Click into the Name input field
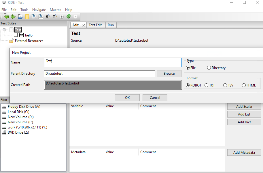This screenshot has width=263, height=173. [113, 62]
